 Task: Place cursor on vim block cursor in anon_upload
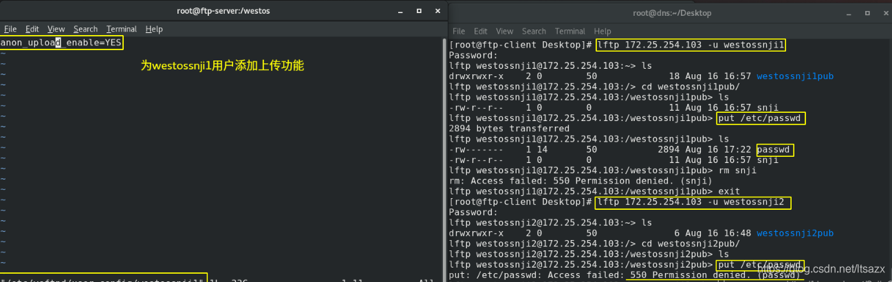[x=58, y=43]
